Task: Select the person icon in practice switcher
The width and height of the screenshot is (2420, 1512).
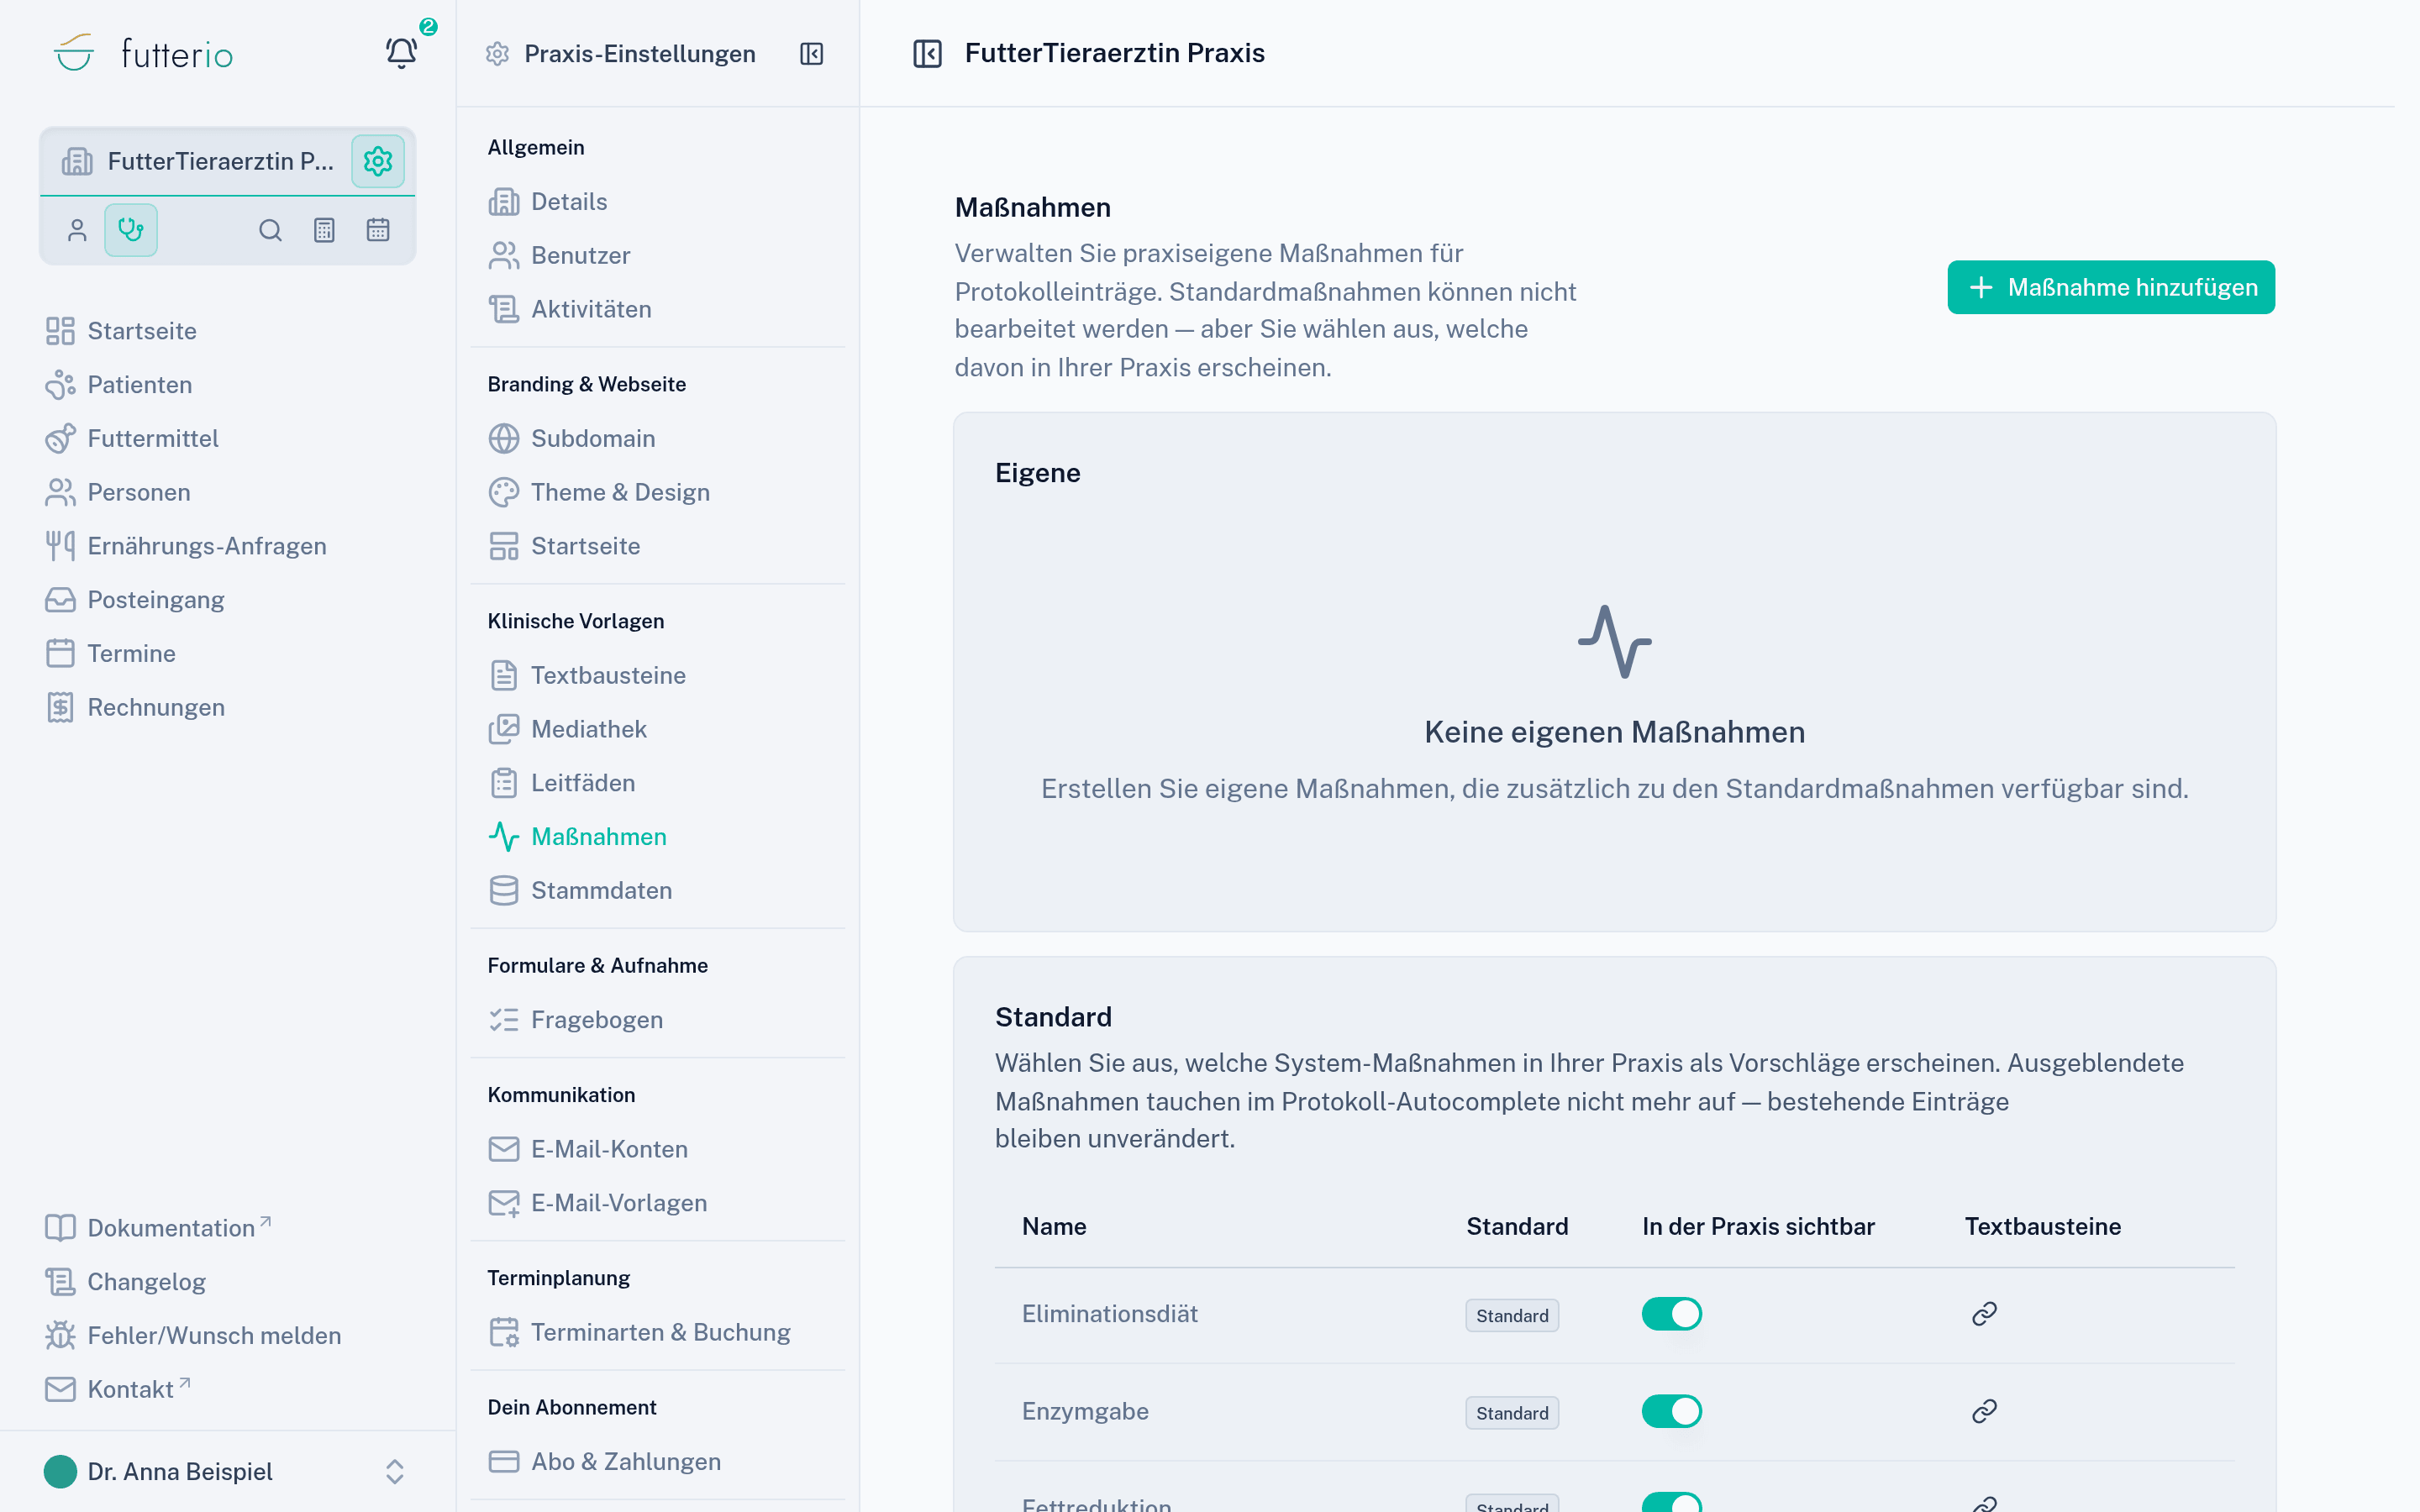Action: point(77,230)
